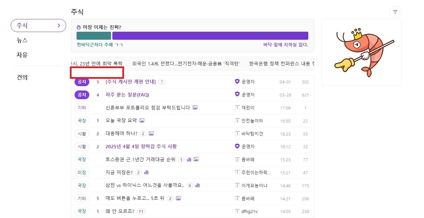
Task: Click level badge beside 주린이는하락
Action: pyautogui.click(x=237, y=172)
